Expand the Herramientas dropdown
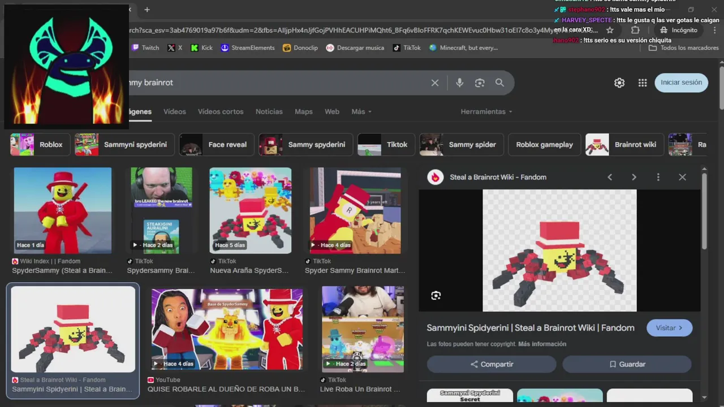The image size is (724, 407). (486, 111)
